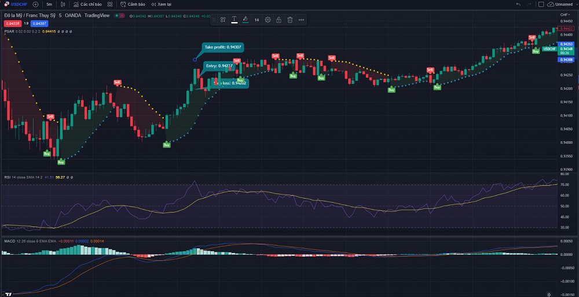Click the blue 0.94353 price scale label
This screenshot has height=297, width=579.
566,44
